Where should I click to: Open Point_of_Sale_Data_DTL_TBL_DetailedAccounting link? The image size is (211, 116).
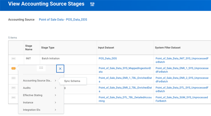[125, 99]
